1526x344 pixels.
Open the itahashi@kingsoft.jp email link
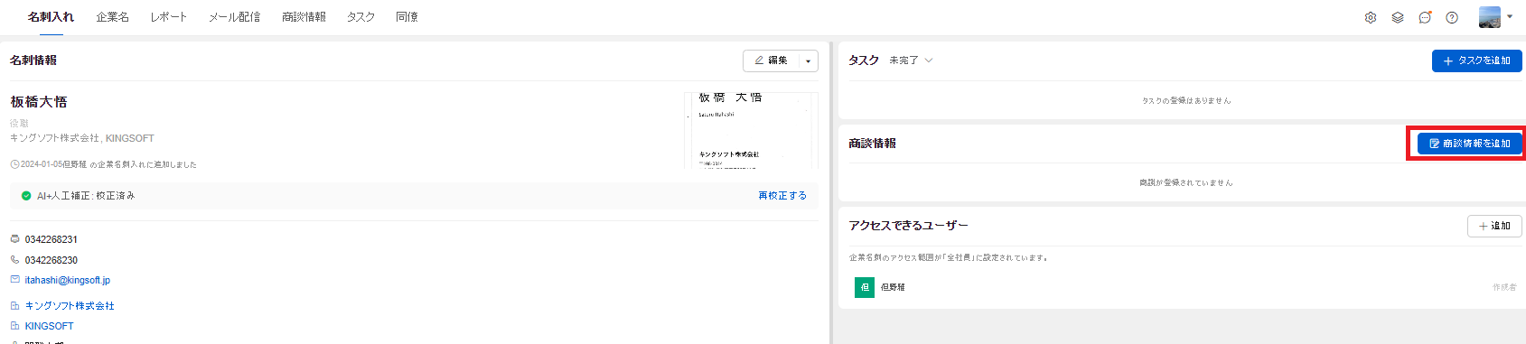coord(68,280)
